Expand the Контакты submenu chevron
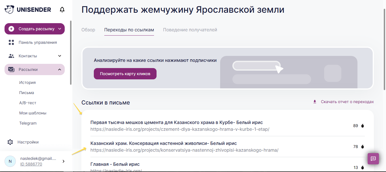 click(x=60, y=56)
